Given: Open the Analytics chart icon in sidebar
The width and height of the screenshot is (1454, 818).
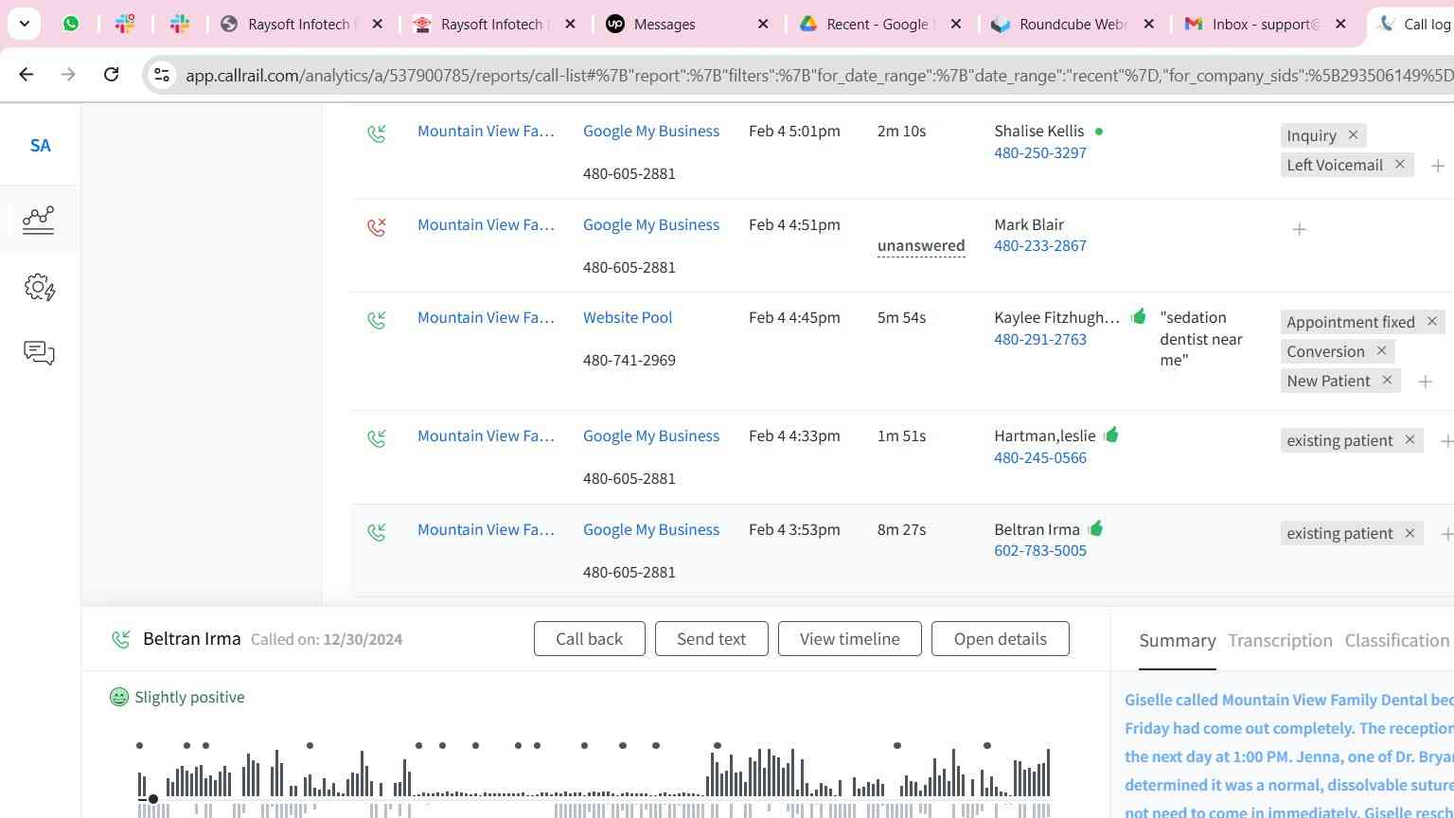Looking at the screenshot, I should pos(39,220).
